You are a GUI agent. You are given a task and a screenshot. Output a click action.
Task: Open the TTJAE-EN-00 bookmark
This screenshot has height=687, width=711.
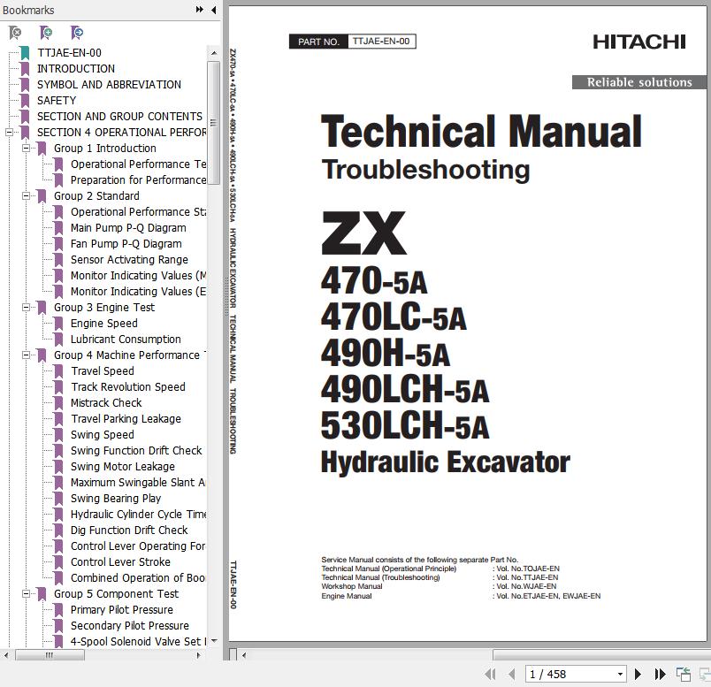point(69,52)
